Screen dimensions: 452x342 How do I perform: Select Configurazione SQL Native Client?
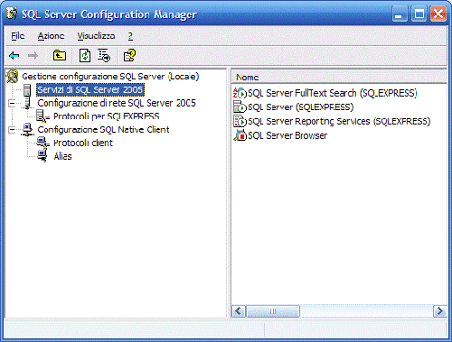coord(103,129)
